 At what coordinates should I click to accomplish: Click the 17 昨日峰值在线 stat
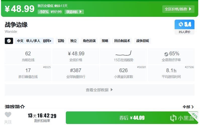pos(28,73)
